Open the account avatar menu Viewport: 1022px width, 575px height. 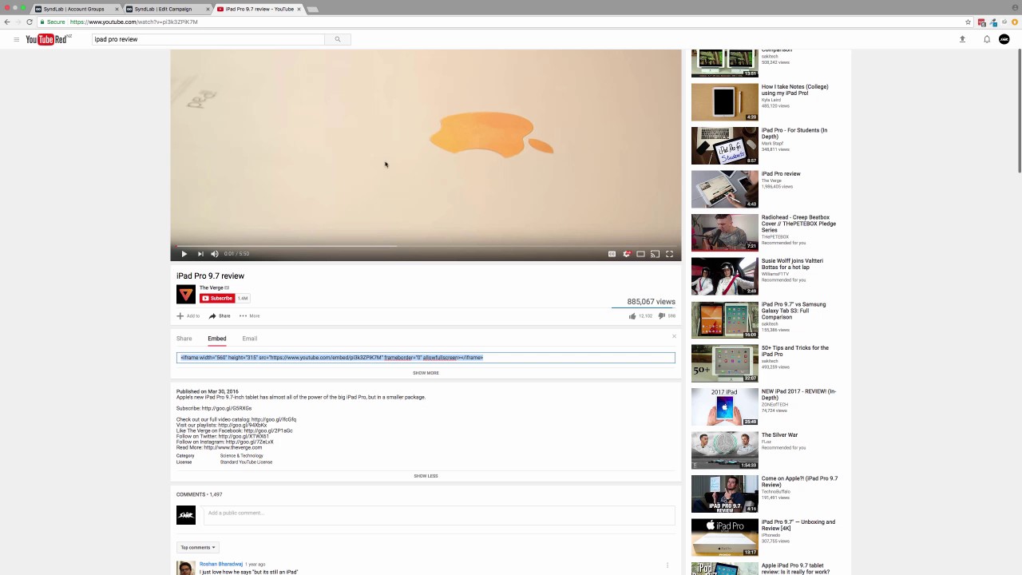tap(1004, 39)
